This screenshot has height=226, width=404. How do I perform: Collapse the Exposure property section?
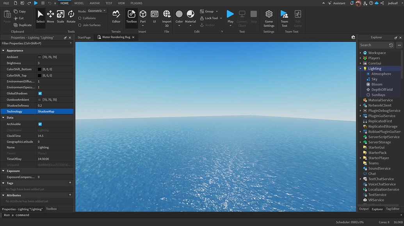[x=4, y=171]
